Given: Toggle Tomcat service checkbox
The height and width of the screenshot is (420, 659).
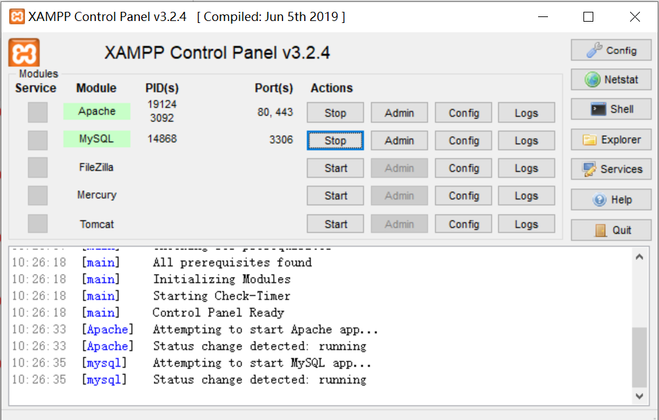Looking at the screenshot, I should coord(38,224).
